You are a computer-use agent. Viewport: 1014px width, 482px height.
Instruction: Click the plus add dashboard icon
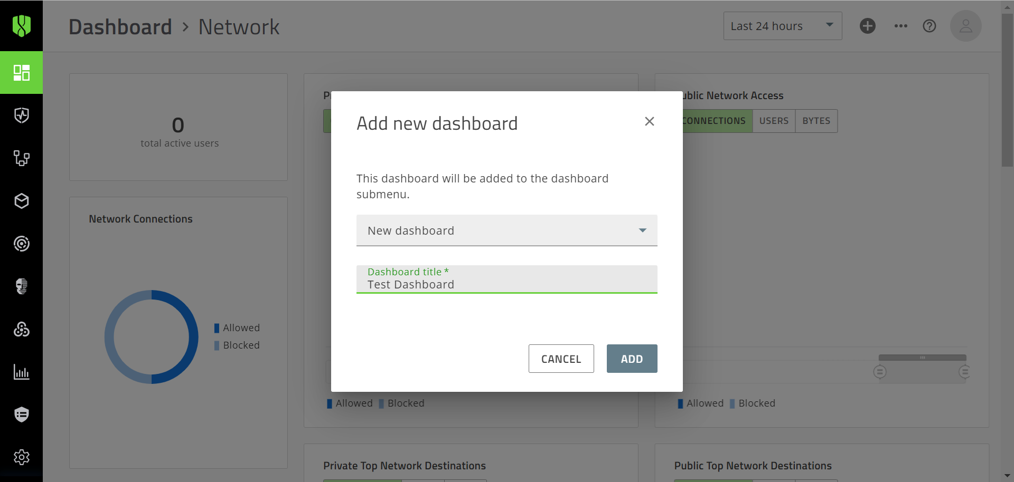pos(868,26)
